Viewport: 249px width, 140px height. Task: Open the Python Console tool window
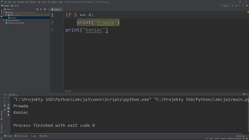pos(21,136)
